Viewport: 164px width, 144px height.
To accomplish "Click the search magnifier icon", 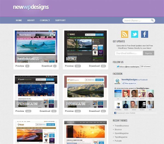I will pyautogui.click(x=152, y=20).
